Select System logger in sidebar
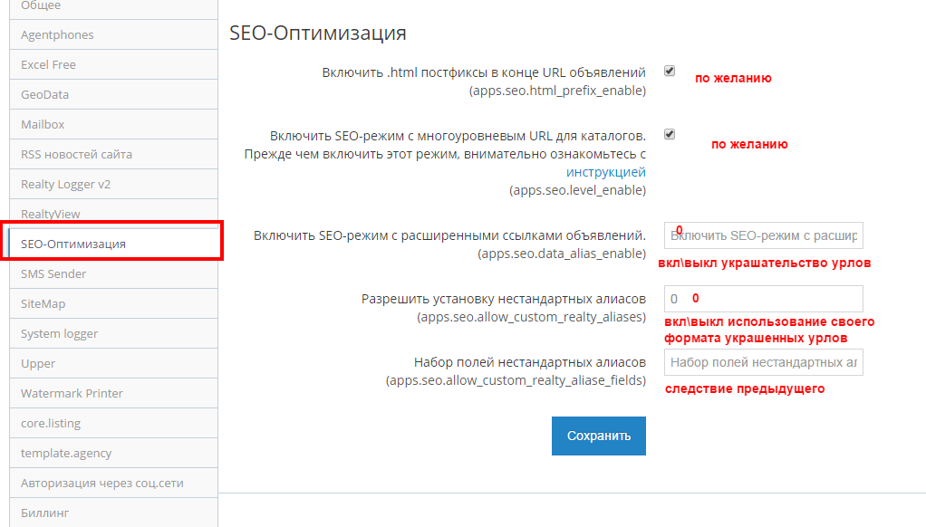The width and height of the screenshot is (926, 527). click(113, 333)
